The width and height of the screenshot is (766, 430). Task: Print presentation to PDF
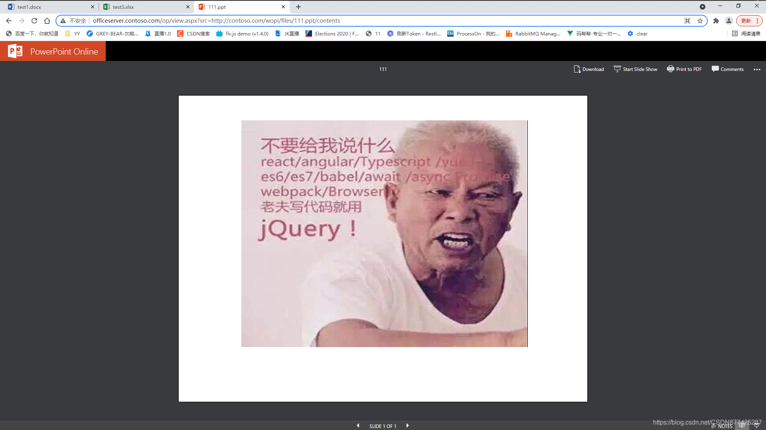click(x=684, y=69)
